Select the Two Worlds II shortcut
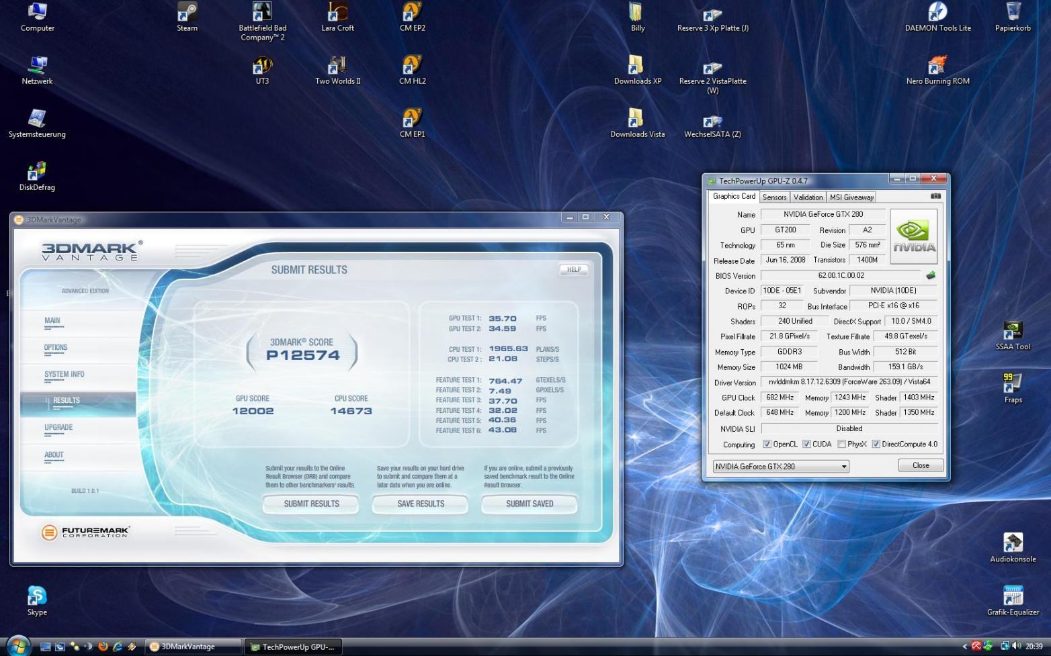Viewport: 1051px width, 656px height. tap(337, 71)
